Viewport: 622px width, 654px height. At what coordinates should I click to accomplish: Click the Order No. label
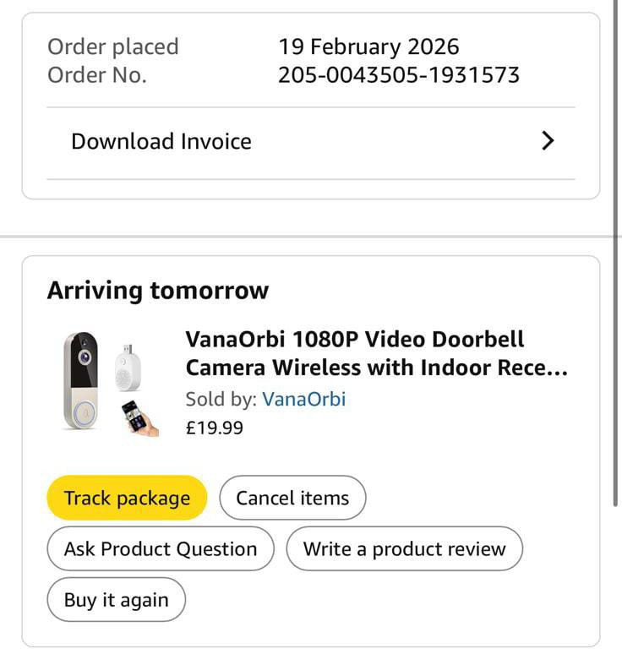click(96, 75)
